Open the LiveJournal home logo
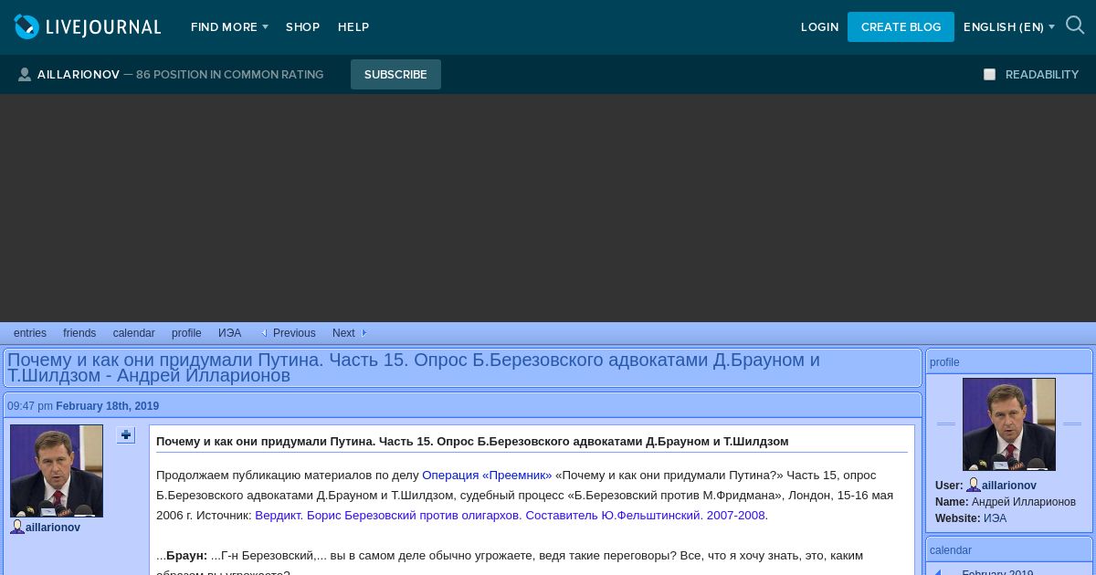This screenshot has width=1096, height=575. tap(88, 27)
